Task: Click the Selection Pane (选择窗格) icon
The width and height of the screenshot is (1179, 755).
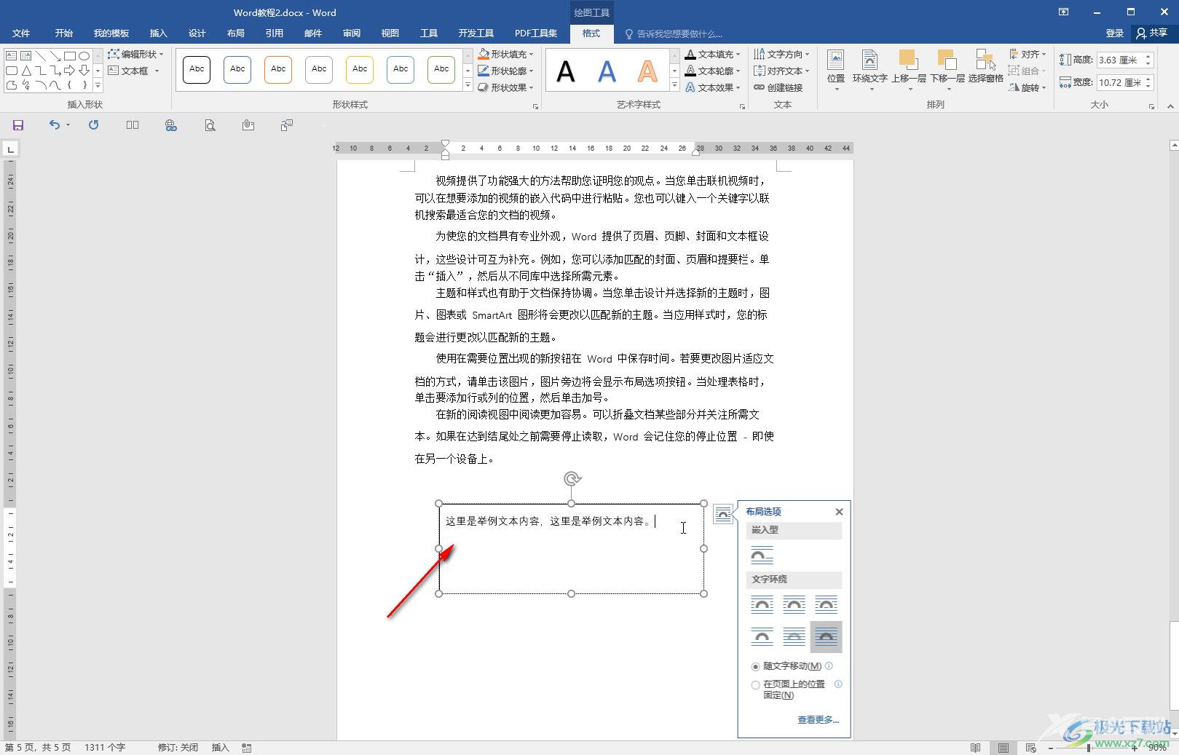Action: 985,66
